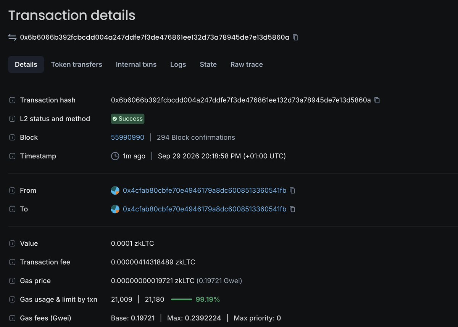Copy the From address
This screenshot has width=458, height=327.
[x=292, y=190]
